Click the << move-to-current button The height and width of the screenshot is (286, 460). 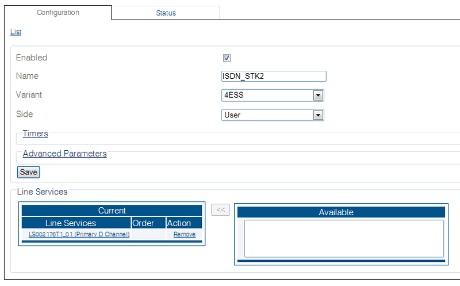click(220, 210)
